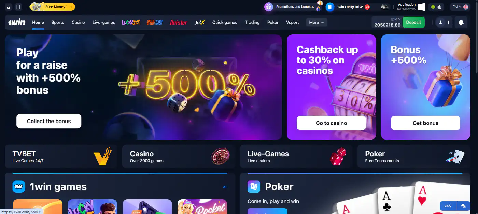Open the live chat bubble icon
478x214 pixels.
(x=463, y=206)
